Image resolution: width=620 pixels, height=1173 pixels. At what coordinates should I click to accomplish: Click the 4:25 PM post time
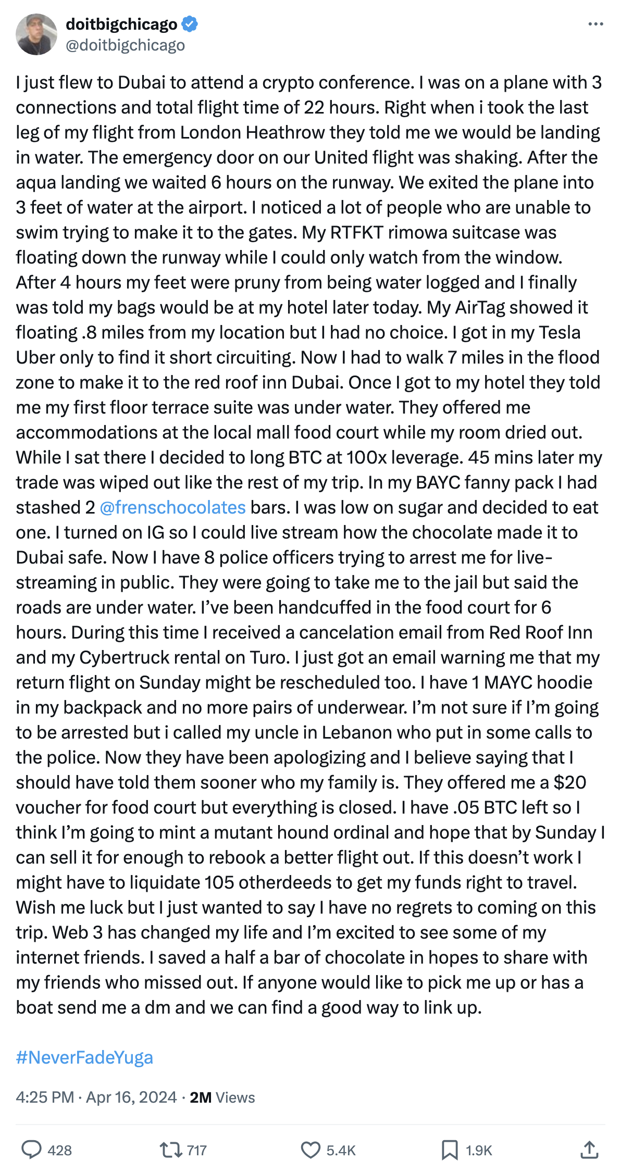(x=45, y=1097)
